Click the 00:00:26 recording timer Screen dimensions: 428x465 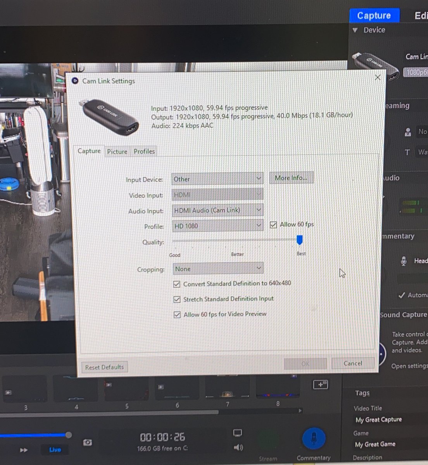coord(162,437)
